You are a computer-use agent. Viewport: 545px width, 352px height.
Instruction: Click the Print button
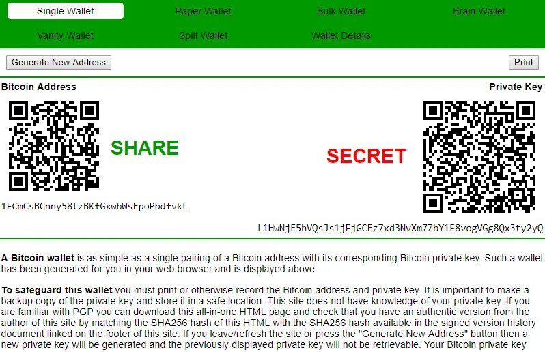523,63
